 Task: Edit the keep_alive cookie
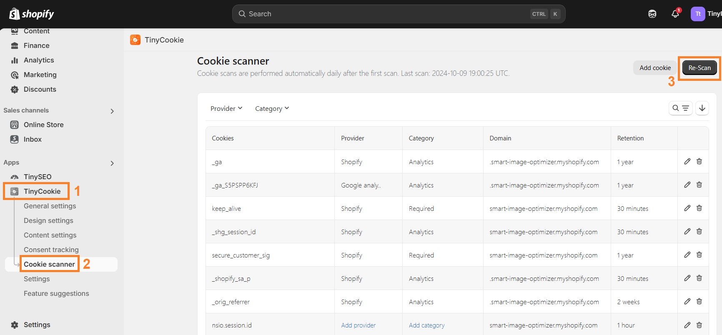687,208
